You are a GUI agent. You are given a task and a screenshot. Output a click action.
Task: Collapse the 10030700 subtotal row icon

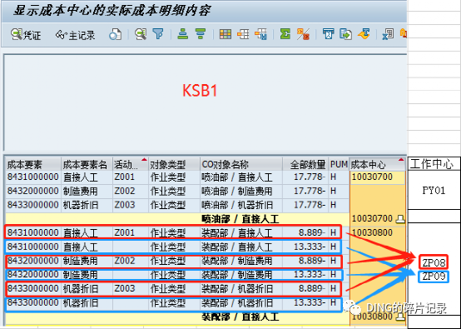tap(400, 219)
